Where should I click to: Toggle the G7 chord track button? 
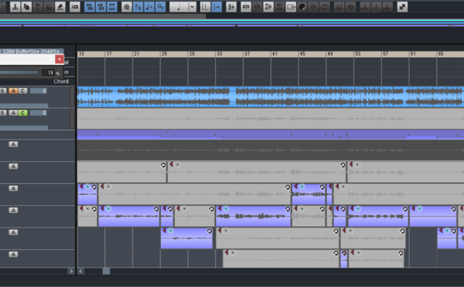coord(160,7)
